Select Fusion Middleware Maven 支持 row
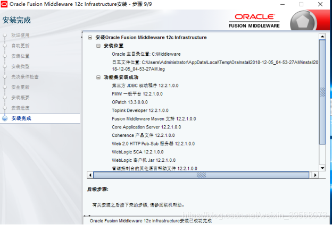Viewport: 332px width, 225px height. (154, 119)
